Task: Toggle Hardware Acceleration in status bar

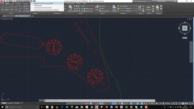Action: (x=183, y=104)
